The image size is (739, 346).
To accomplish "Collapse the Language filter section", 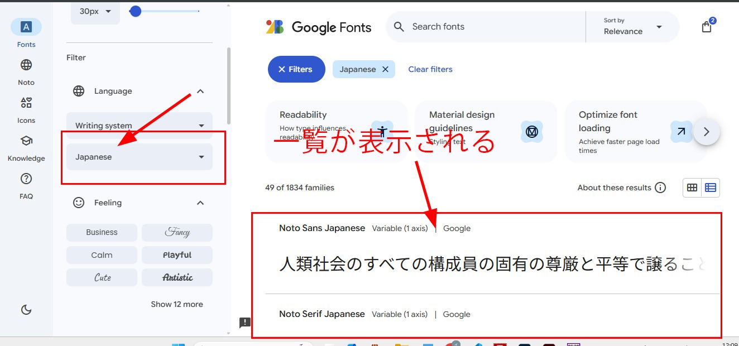I will 200,91.
